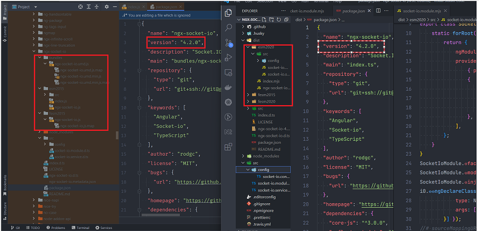The image size is (479, 231).
Task: Open the Docker view in activity bar
Action: coord(228,87)
